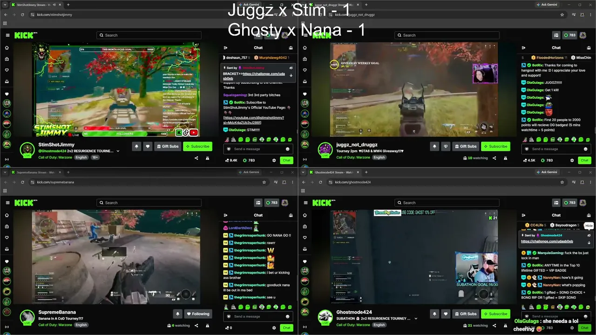Screen dimensions: 596x335
Task: Expand pinned message in Ghostmode424 chat
Action: (x=589, y=243)
